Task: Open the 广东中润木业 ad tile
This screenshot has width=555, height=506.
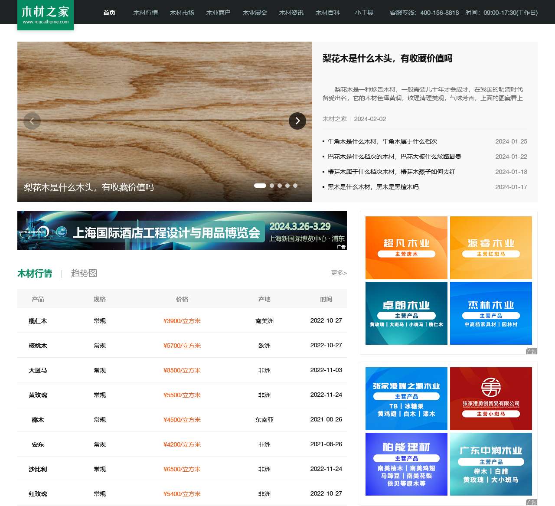Action: tap(491, 464)
